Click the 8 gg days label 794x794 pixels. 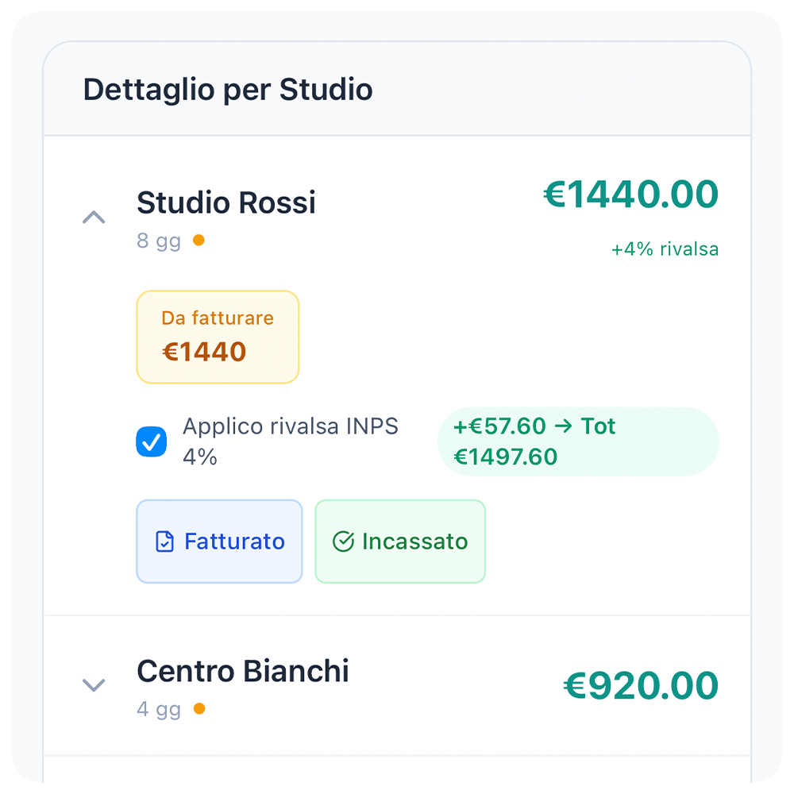[159, 241]
